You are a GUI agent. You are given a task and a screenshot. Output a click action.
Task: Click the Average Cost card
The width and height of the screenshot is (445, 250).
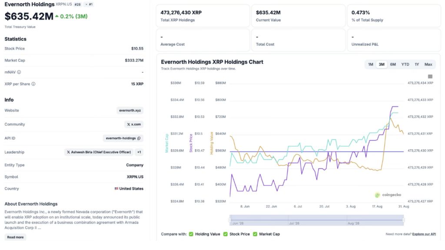203,40
